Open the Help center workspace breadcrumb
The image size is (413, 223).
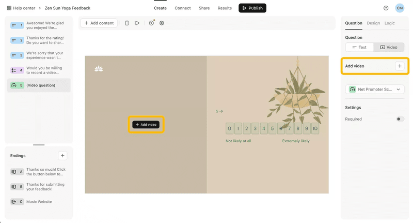click(x=21, y=8)
